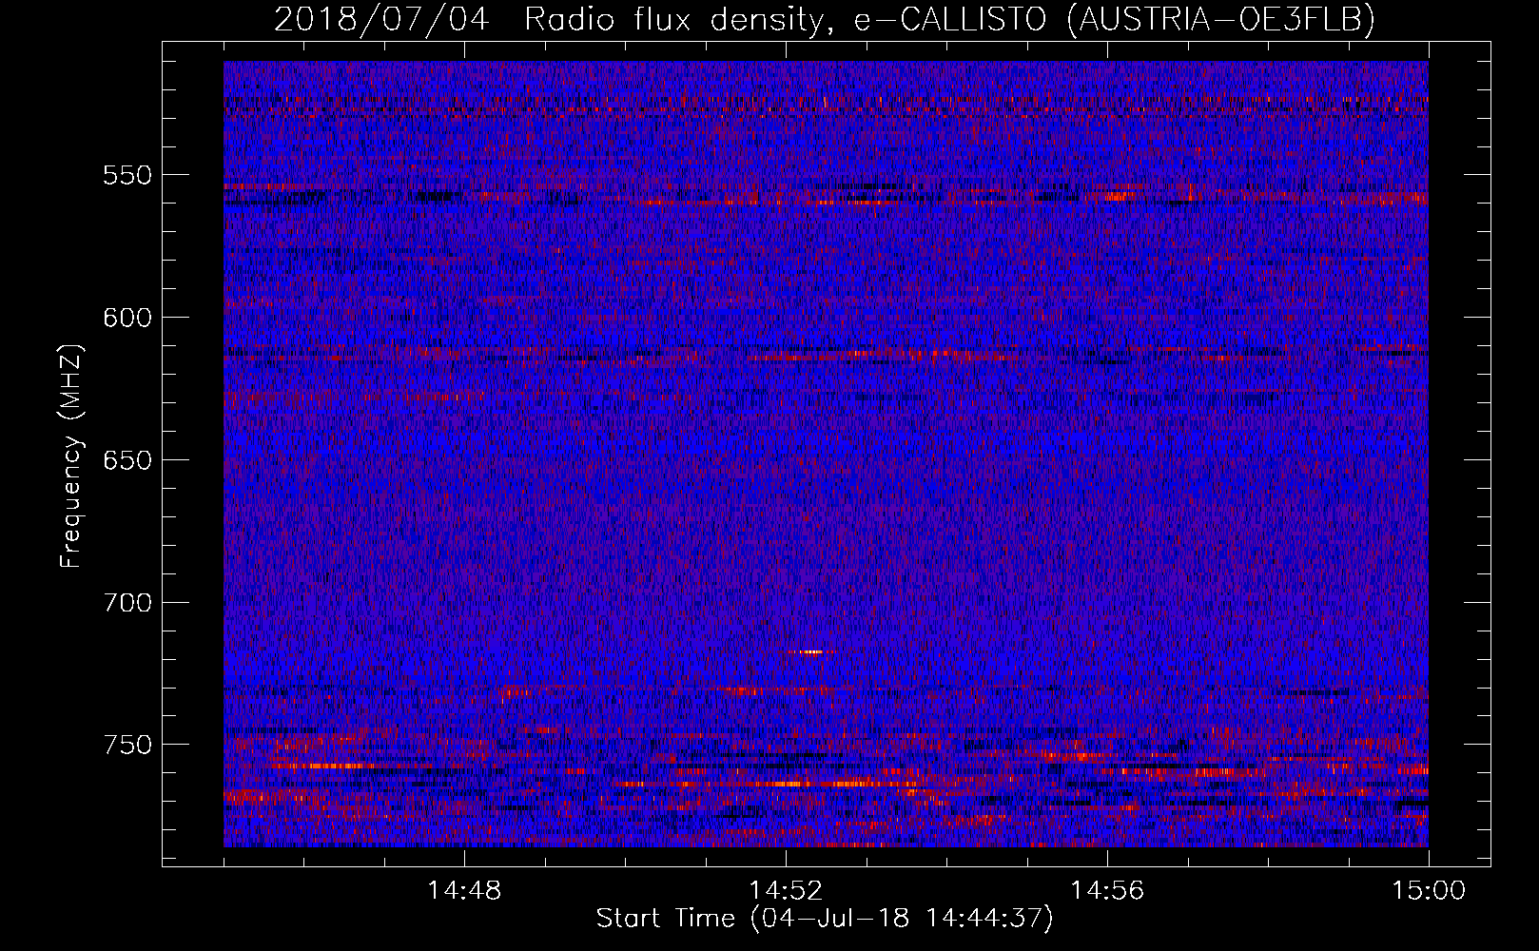Click the 15:00 time tick label
The width and height of the screenshot is (1539, 951).
point(1429,891)
